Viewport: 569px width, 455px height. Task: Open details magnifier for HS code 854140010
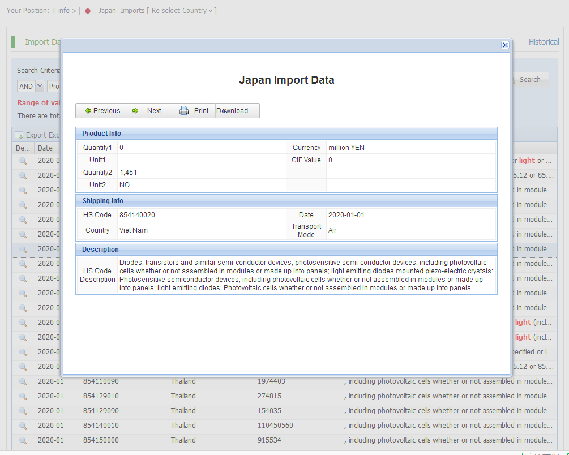[23, 426]
